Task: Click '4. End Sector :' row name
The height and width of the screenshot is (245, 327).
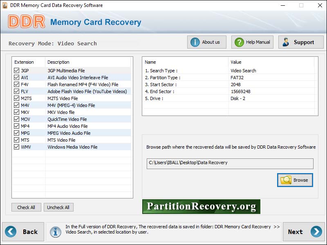Action: [x=159, y=91]
